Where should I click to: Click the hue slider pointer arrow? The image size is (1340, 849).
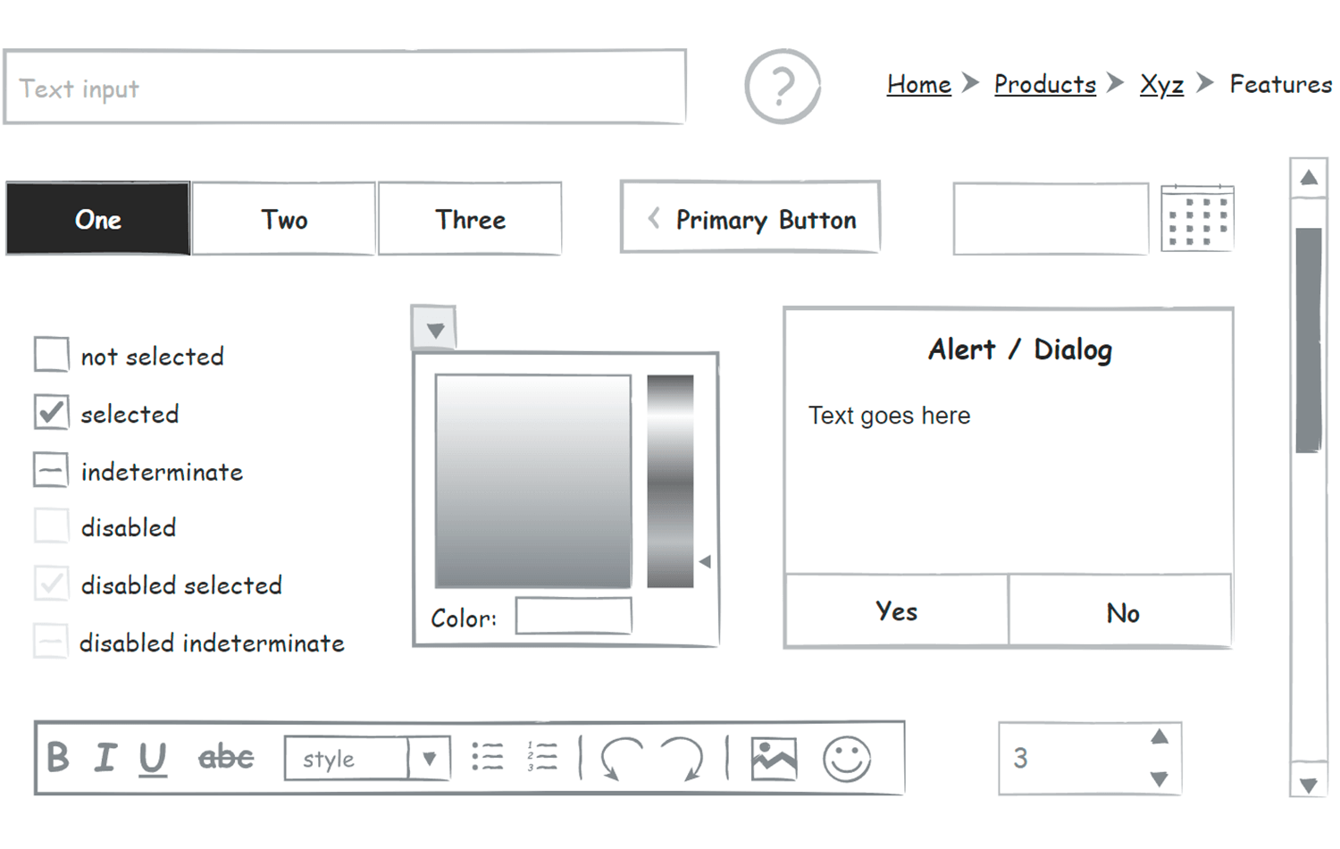pyautogui.click(x=705, y=562)
